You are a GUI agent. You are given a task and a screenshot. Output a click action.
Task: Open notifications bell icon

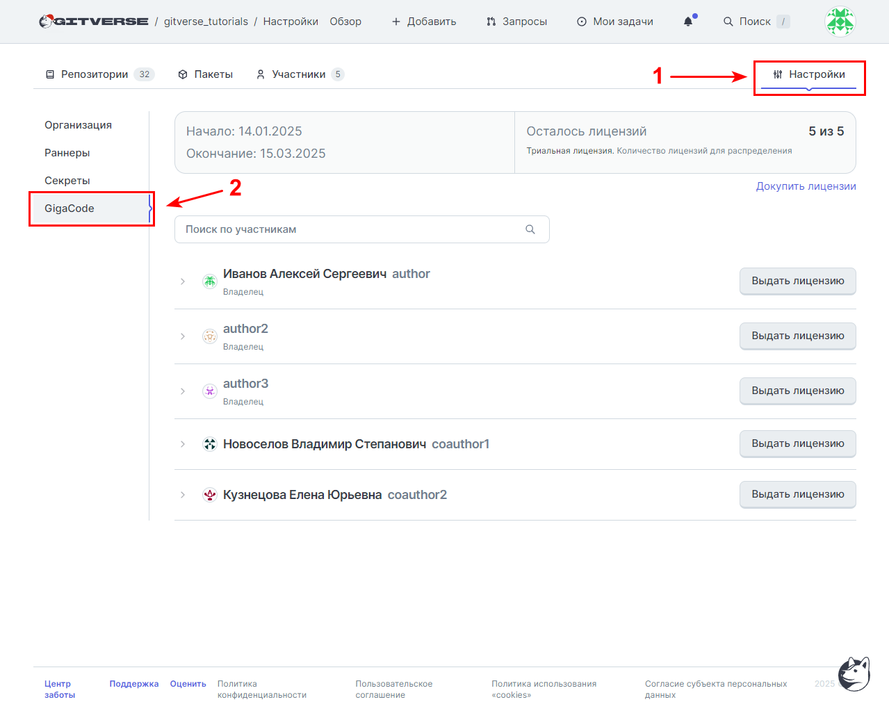[x=688, y=22]
